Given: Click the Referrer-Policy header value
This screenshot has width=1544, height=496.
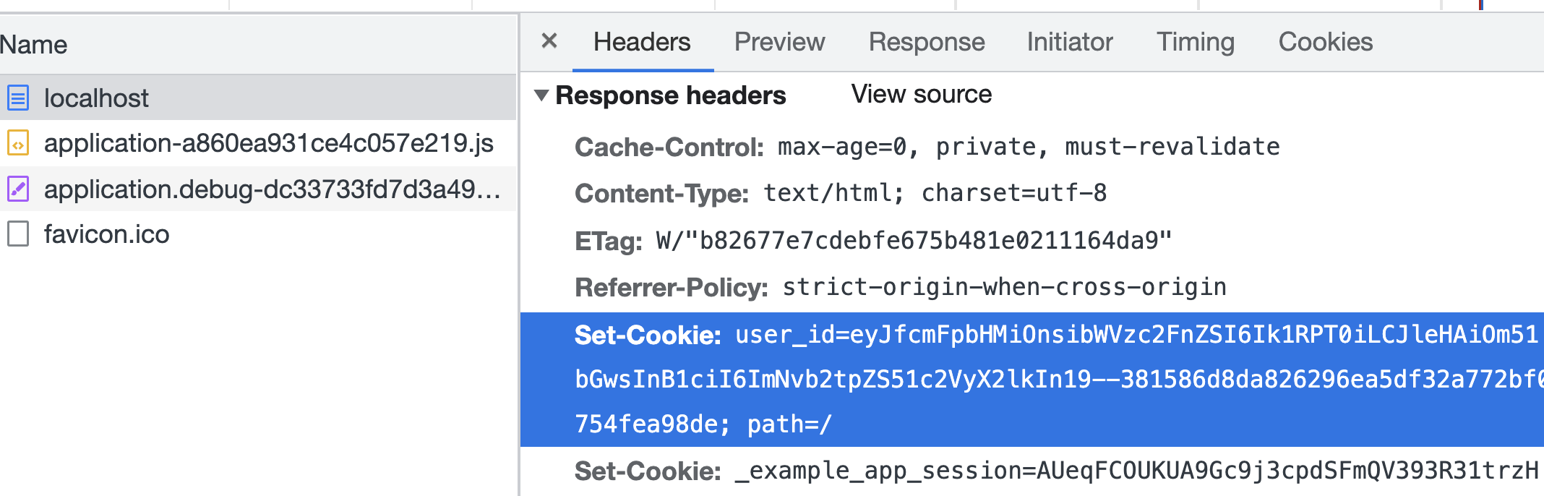Looking at the screenshot, I should click(1004, 288).
